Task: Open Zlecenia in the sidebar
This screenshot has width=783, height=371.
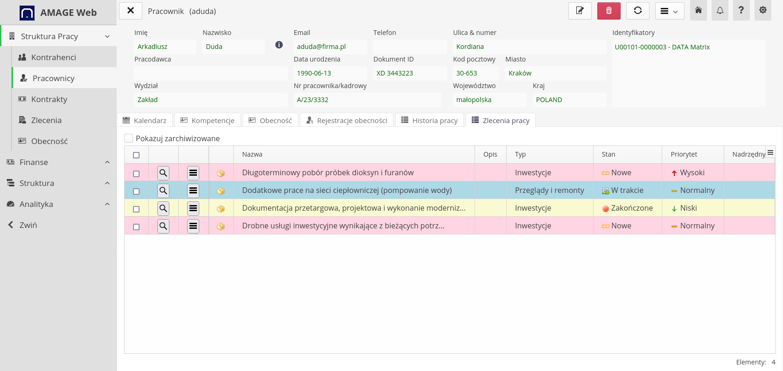Action: 64,120
